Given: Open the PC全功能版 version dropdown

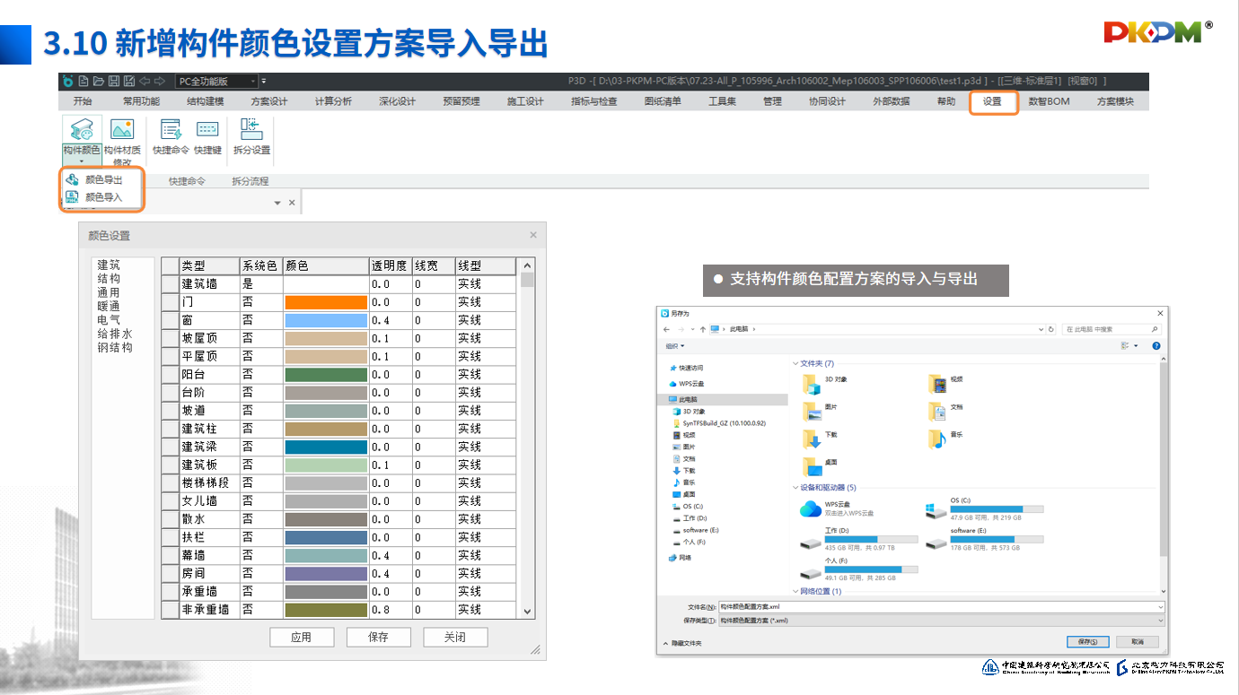Looking at the screenshot, I should point(215,82).
